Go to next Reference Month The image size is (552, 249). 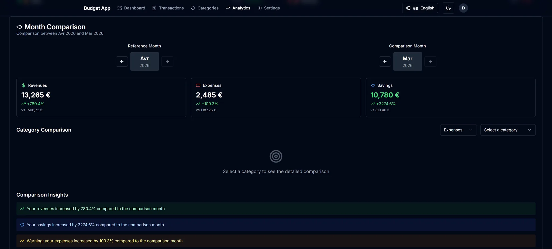pos(167,61)
